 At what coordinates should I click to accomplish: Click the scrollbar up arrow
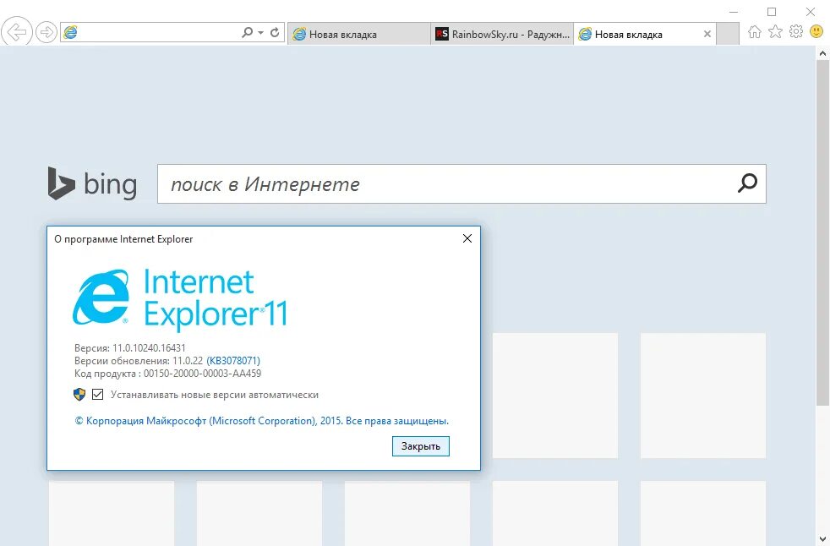point(822,53)
